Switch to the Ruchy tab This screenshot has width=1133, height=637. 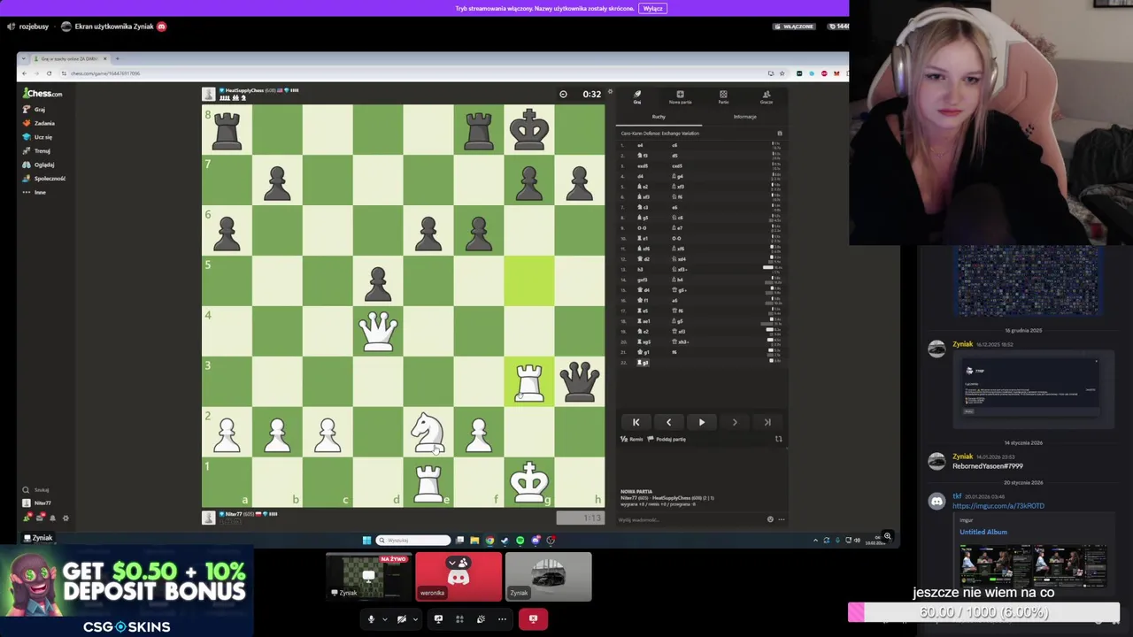click(659, 117)
